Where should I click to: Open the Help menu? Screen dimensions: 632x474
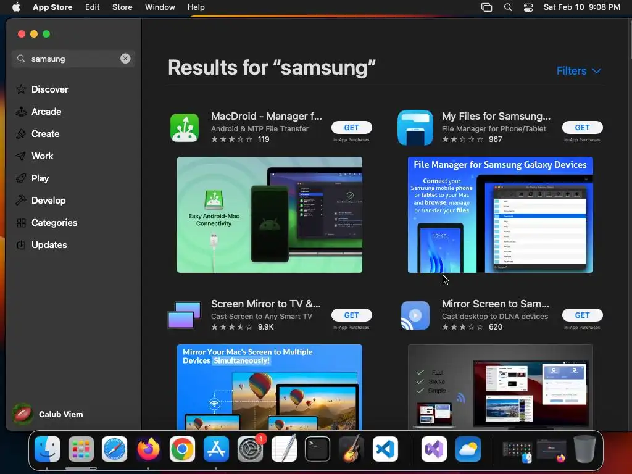[x=196, y=7]
